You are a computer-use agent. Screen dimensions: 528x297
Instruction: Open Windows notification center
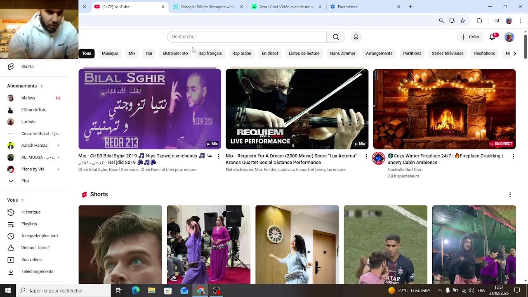pos(517,290)
